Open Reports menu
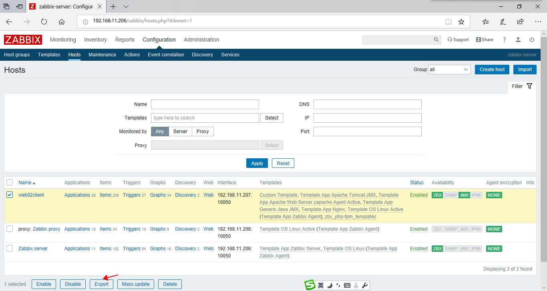Image resolution: width=547 pixels, height=291 pixels. pos(125,40)
